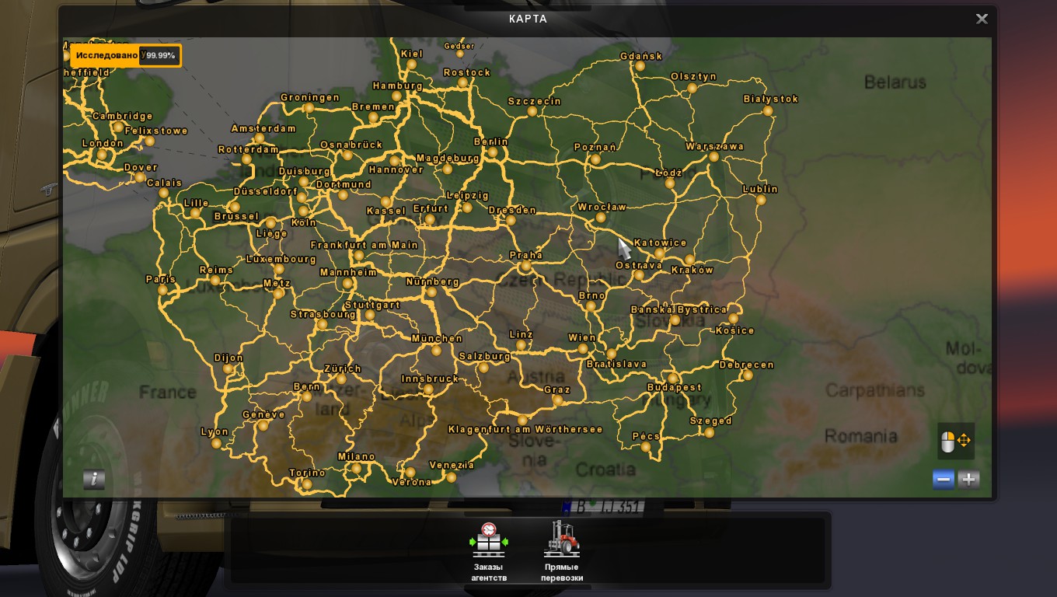Select Budapest city marker
This screenshot has height=597, width=1057.
click(x=673, y=379)
